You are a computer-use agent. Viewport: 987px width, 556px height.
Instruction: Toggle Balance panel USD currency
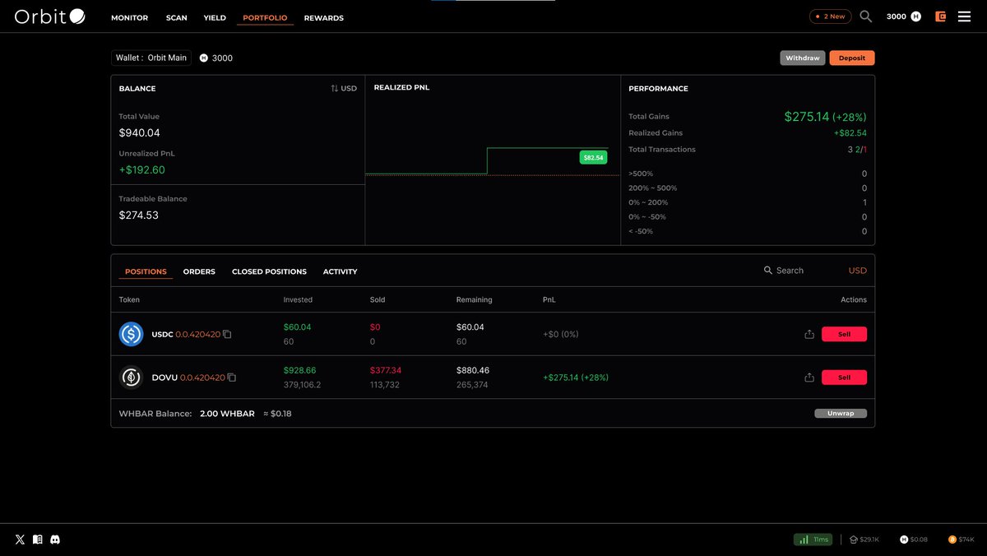click(x=349, y=88)
